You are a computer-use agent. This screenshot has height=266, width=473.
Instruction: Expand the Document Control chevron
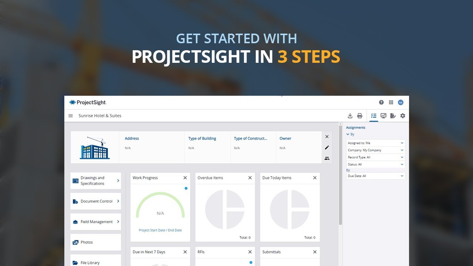118,201
